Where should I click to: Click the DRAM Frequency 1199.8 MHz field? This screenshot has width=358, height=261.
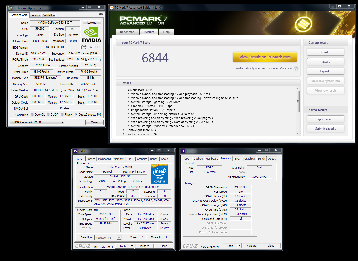click(x=241, y=187)
